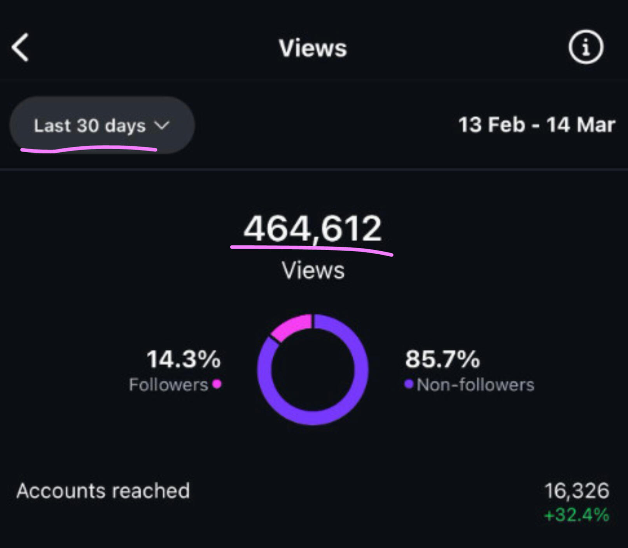Open the Accounts reached row label

(x=103, y=491)
